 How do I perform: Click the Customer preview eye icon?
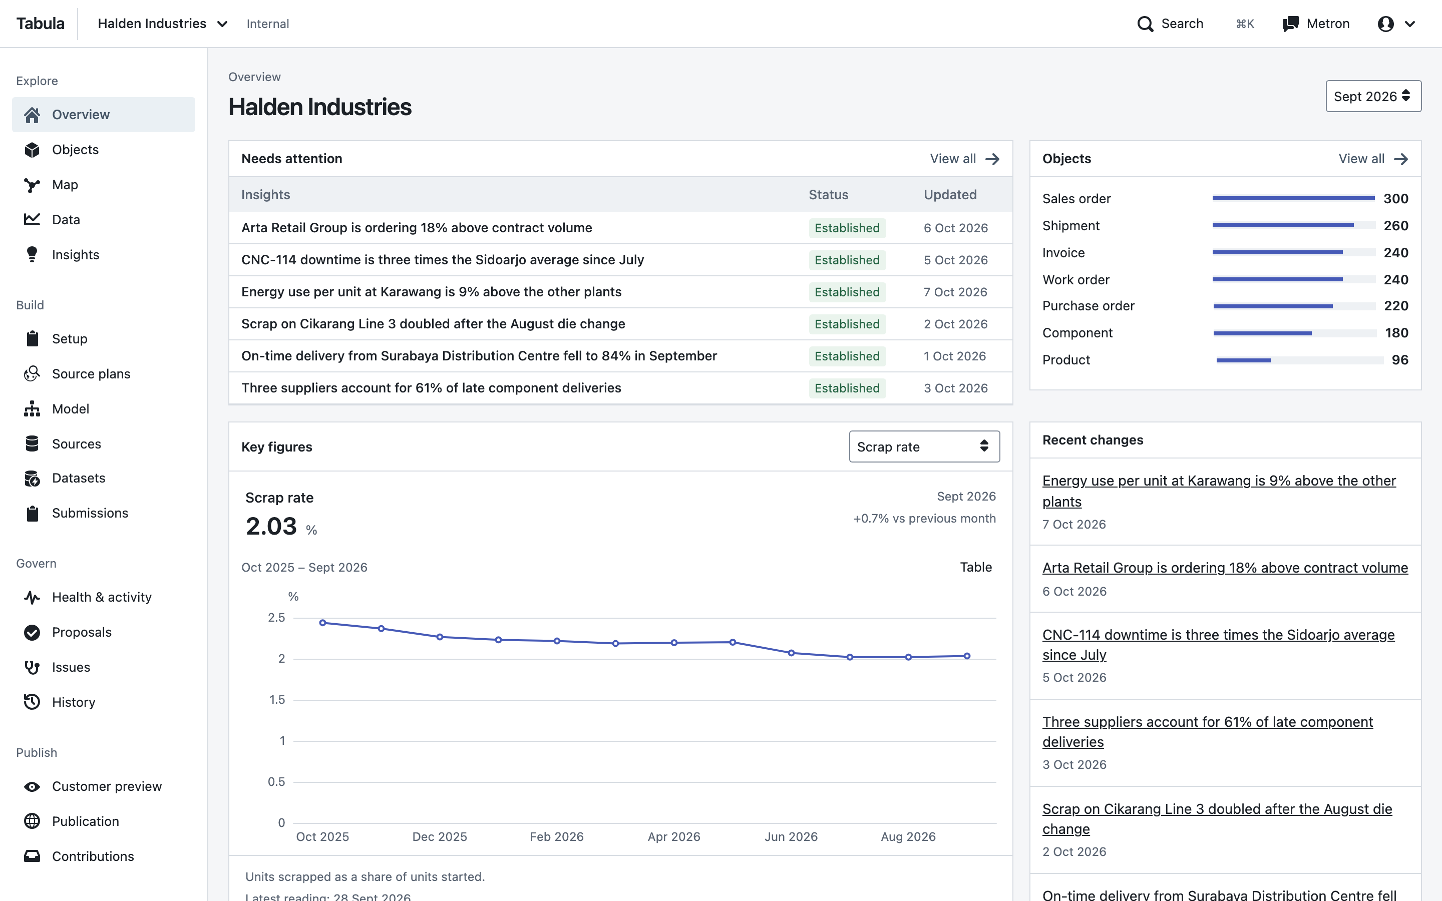[x=32, y=786]
